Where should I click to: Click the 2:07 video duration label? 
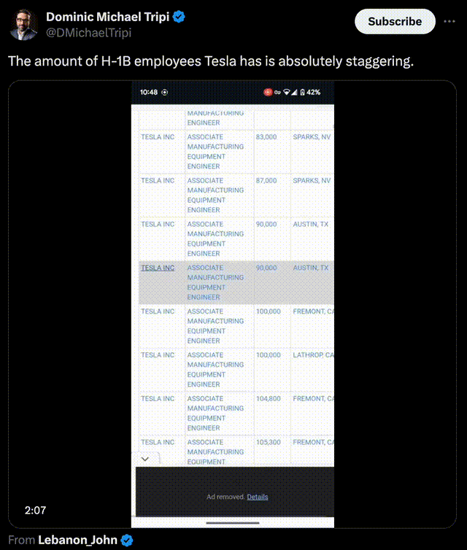pos(35,511)
